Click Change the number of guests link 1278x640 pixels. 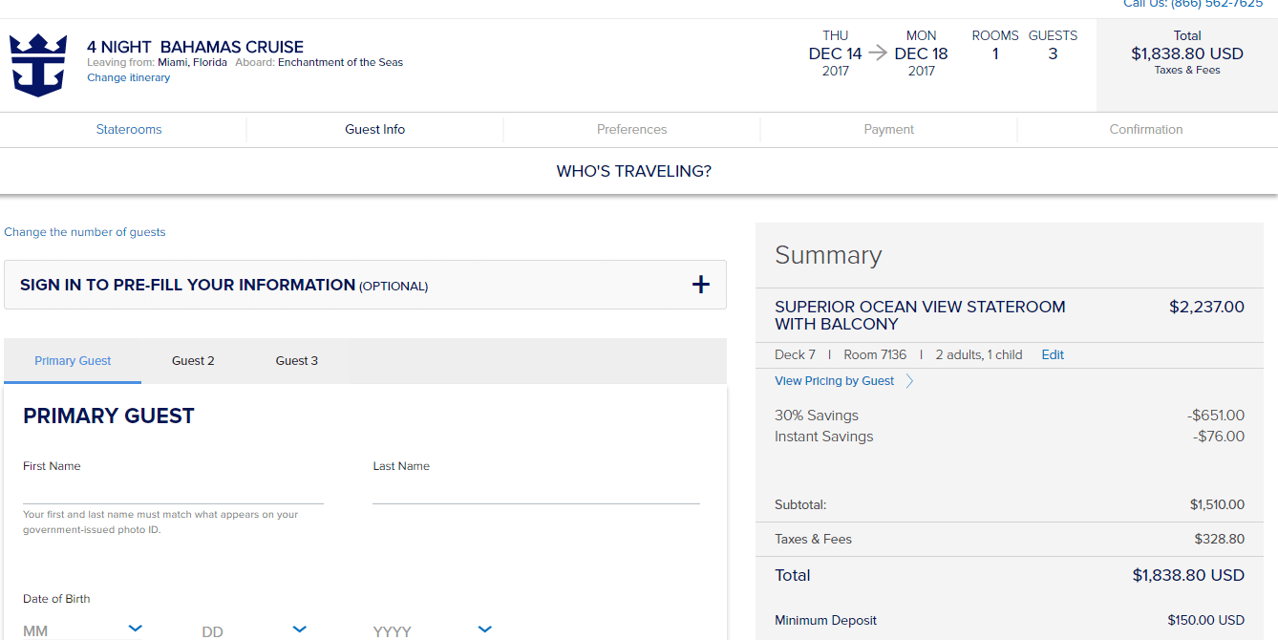pyautogui.click(x=85, y=232)
